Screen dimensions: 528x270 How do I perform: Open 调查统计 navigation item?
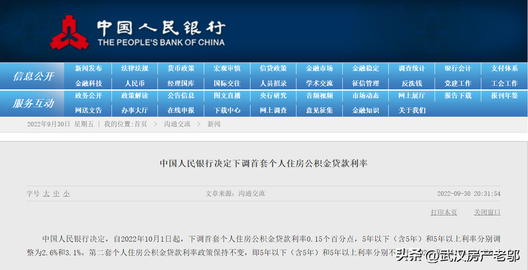412,68
